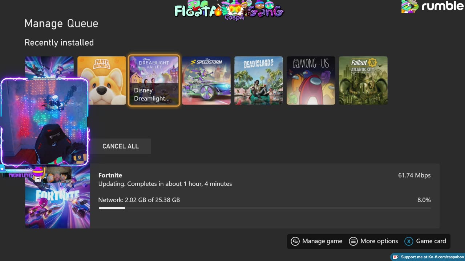Click the CANCEL ALL button
The image size is (465, 261).
coord(121,146)
